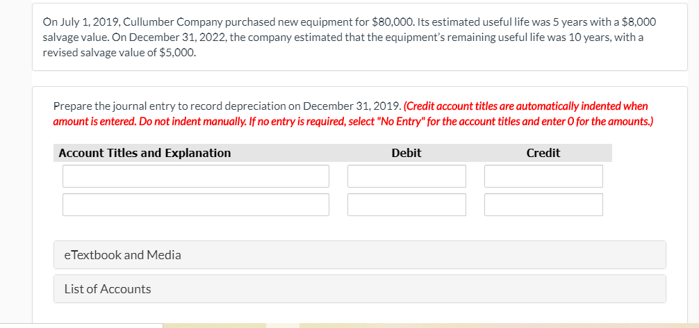The image size is (699, 328).
Task: Click the first row Credit amount field
Action: 543,176
